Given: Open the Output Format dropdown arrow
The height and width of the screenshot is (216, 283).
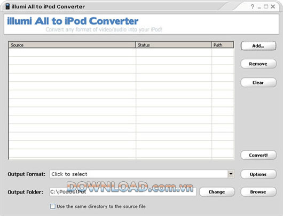Looking at the screenshot, I should point(231,174).
